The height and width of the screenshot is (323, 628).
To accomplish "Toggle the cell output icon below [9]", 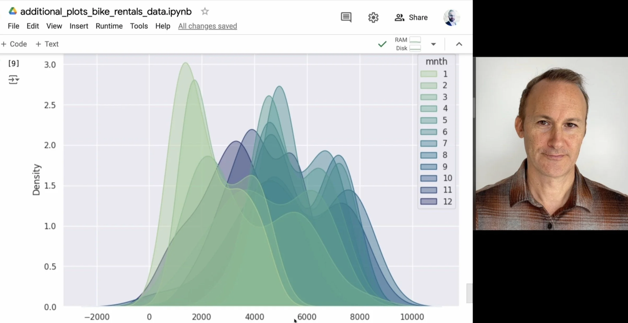I will click(14, 80).
